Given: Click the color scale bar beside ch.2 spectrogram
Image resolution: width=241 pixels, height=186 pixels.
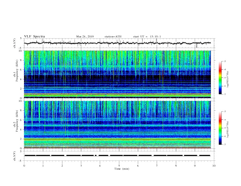Looking at the screenshot, I should tap(220, 128).
